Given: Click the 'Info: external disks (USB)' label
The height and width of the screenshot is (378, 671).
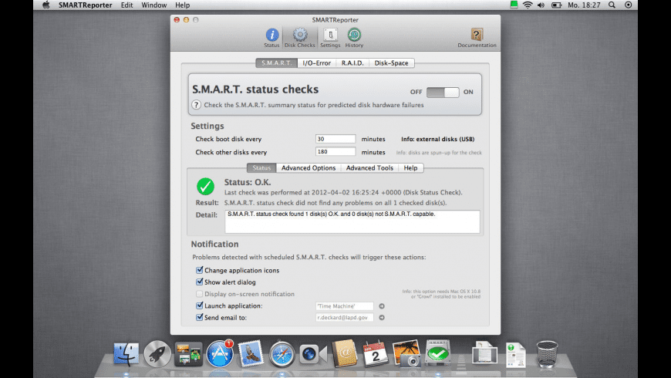Looking at the screenshot, I should (x=438, y=139).
